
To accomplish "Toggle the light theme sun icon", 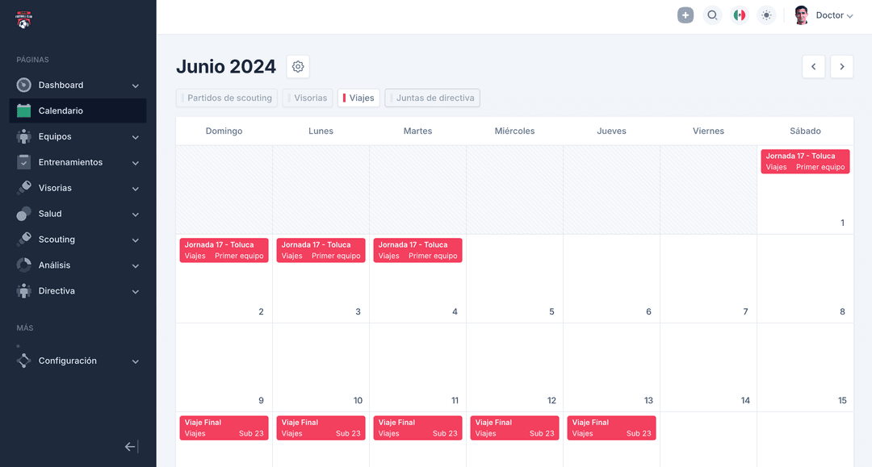I will point(765,15).
